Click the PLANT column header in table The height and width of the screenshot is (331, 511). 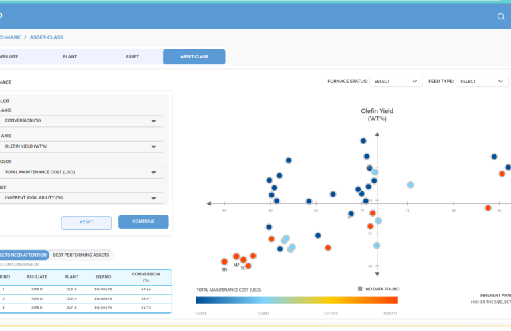71,277
